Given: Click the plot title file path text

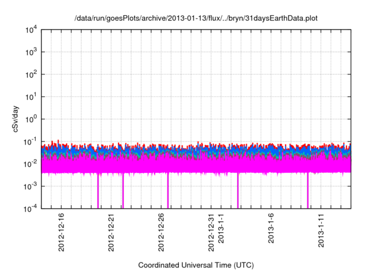Looking at the screenshot, I should [196, 18].
